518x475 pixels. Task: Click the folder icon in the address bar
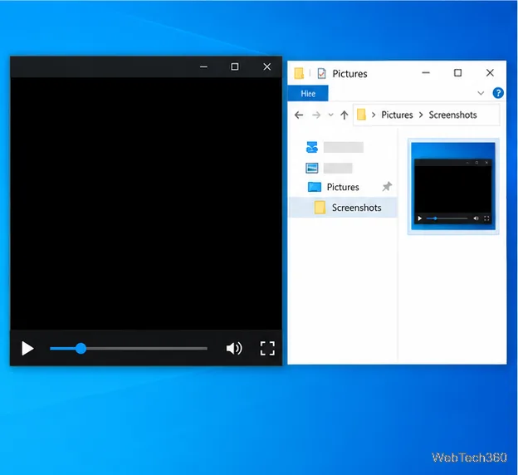(361, 115)
